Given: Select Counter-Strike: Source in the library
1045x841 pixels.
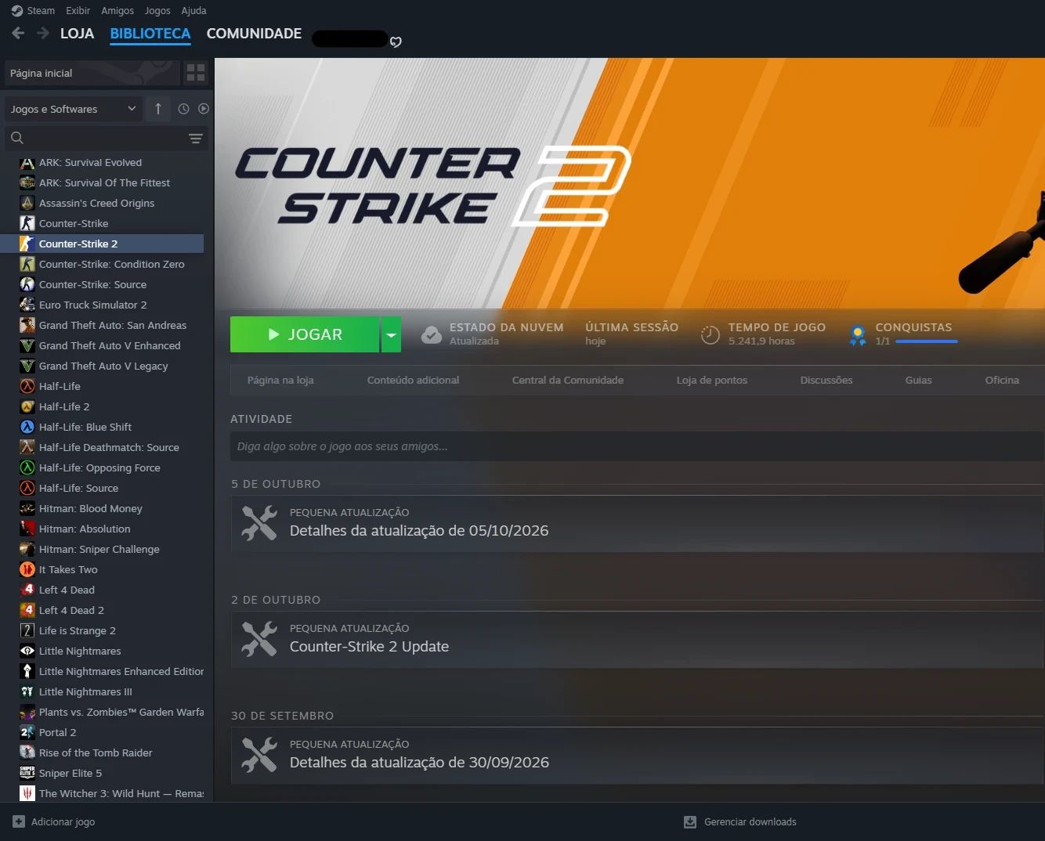Looking at the screenshot, I should [x=102, y=284].
